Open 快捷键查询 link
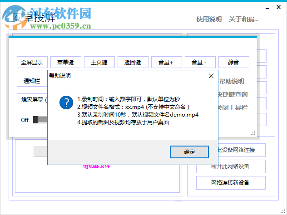287x215 pixels. (233, 94)
